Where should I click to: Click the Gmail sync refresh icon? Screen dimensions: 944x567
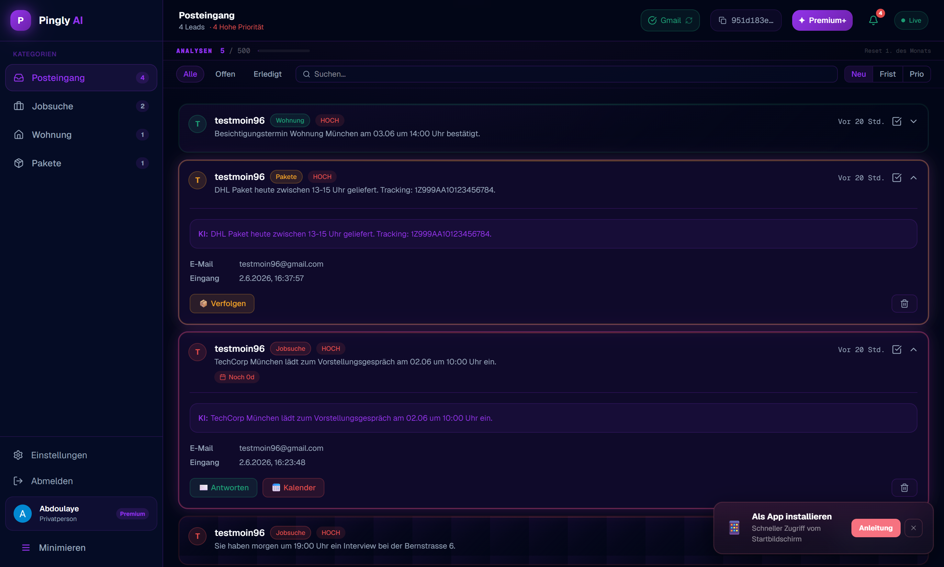point(689,20)
